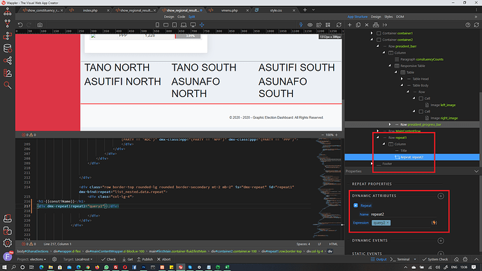This screenshot has width=482, height=271.
Task: Switch to the style.css tab
Action: (x=276, y=10)
